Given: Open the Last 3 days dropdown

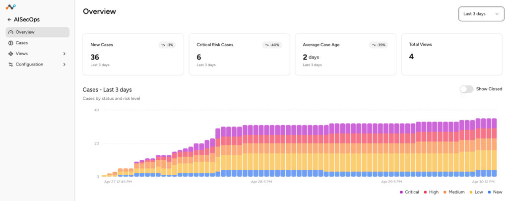Looking at the screenshot, I should point(481,14).
